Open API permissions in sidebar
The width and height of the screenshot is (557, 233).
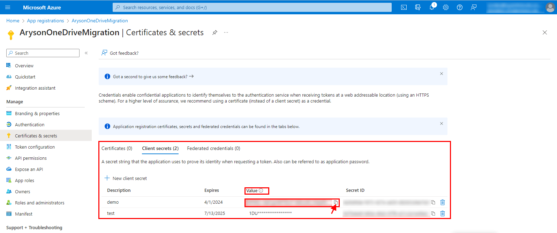point(31,158)
